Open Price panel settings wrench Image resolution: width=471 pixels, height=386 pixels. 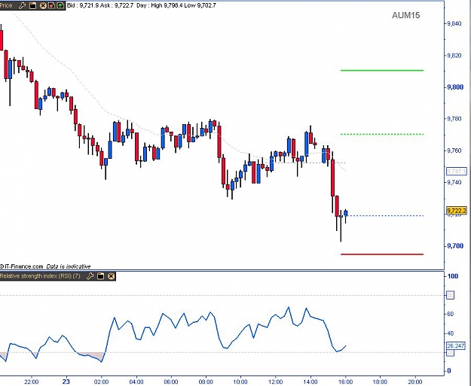tap(22, 5)
